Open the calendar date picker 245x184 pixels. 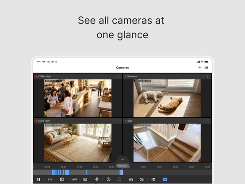tap(62, 179)
